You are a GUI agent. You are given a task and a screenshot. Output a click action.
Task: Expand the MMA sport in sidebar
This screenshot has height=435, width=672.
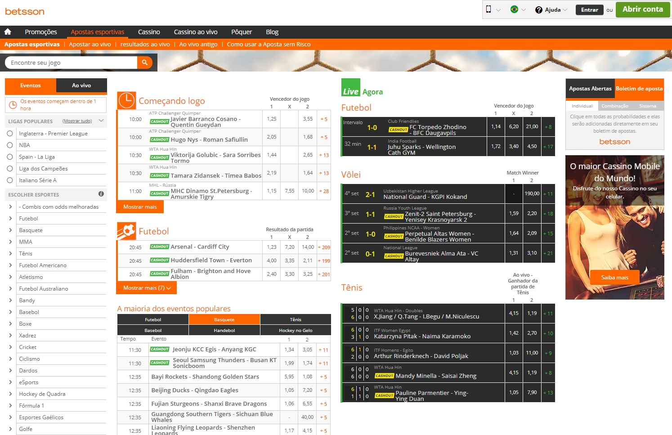(10, 242)
